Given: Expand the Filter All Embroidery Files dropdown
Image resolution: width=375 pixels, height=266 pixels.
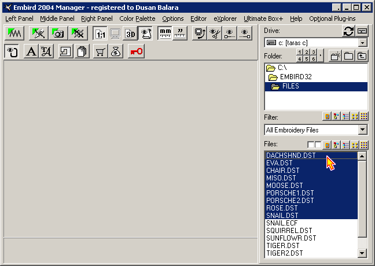Looking at the screenshot, I should coord(363,130).
